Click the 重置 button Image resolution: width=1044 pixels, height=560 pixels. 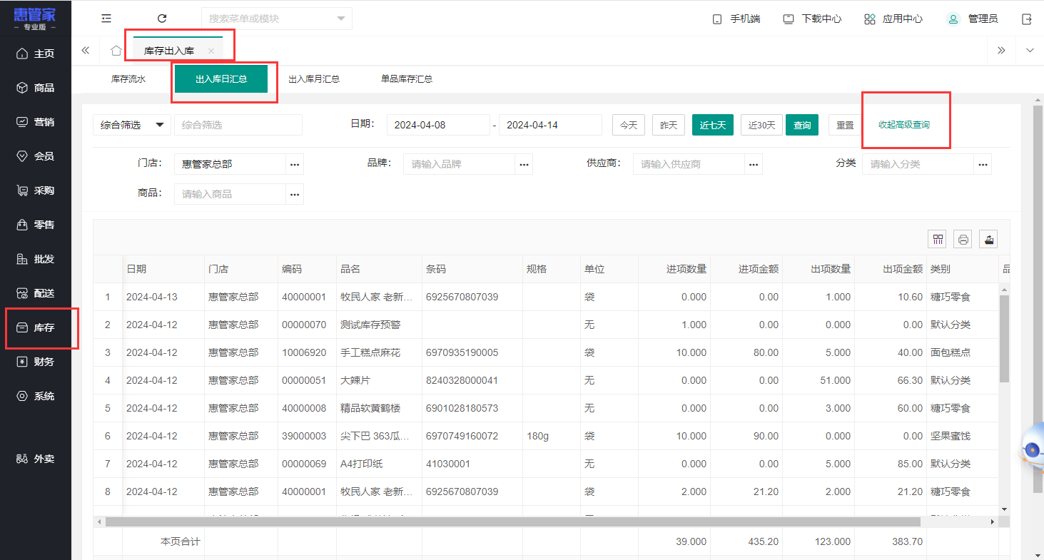pyautogui.click(x=845, y=125)
